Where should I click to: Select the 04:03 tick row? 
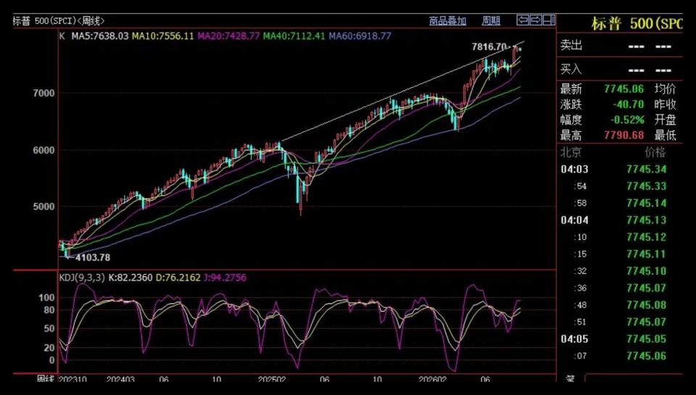tap(620, 169)
